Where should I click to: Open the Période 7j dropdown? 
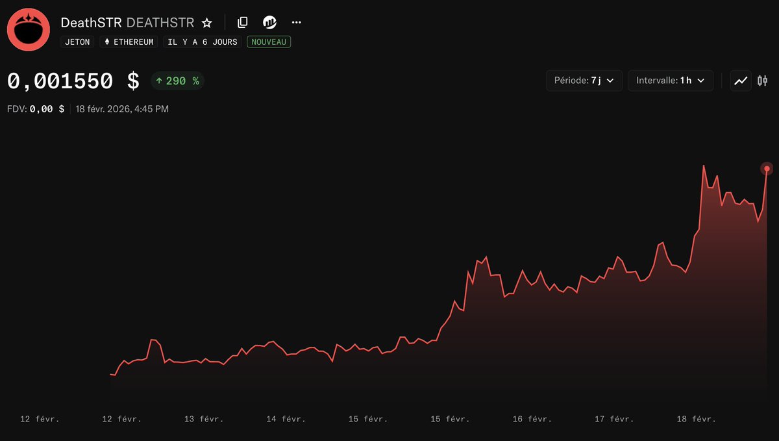pos(583,81)
